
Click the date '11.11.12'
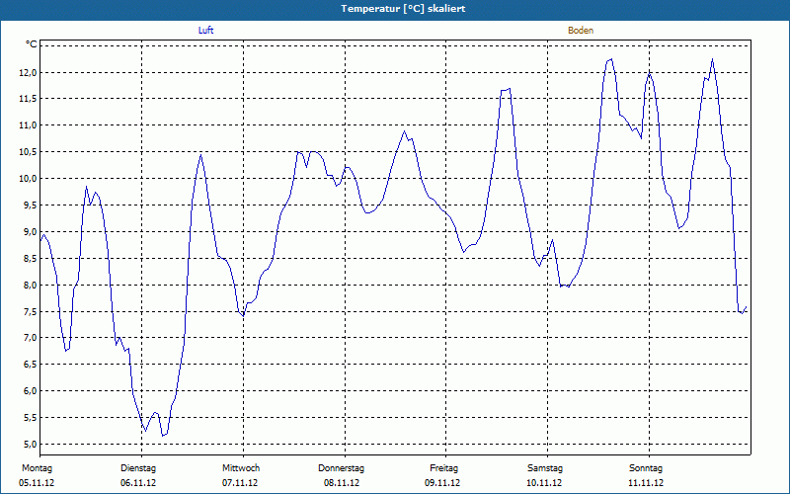coord(646,483)
